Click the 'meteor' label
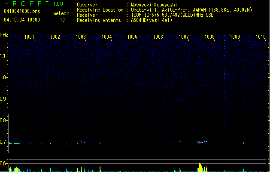270x172 pixels. point(61,13)
